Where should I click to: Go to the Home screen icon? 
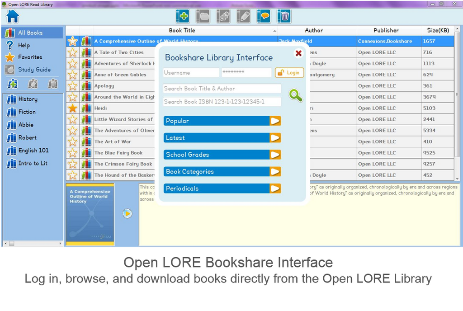[x=12, y=16]
